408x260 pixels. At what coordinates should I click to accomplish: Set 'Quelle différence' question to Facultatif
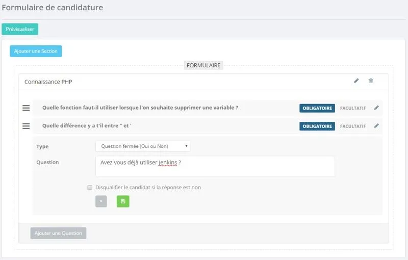353,126
